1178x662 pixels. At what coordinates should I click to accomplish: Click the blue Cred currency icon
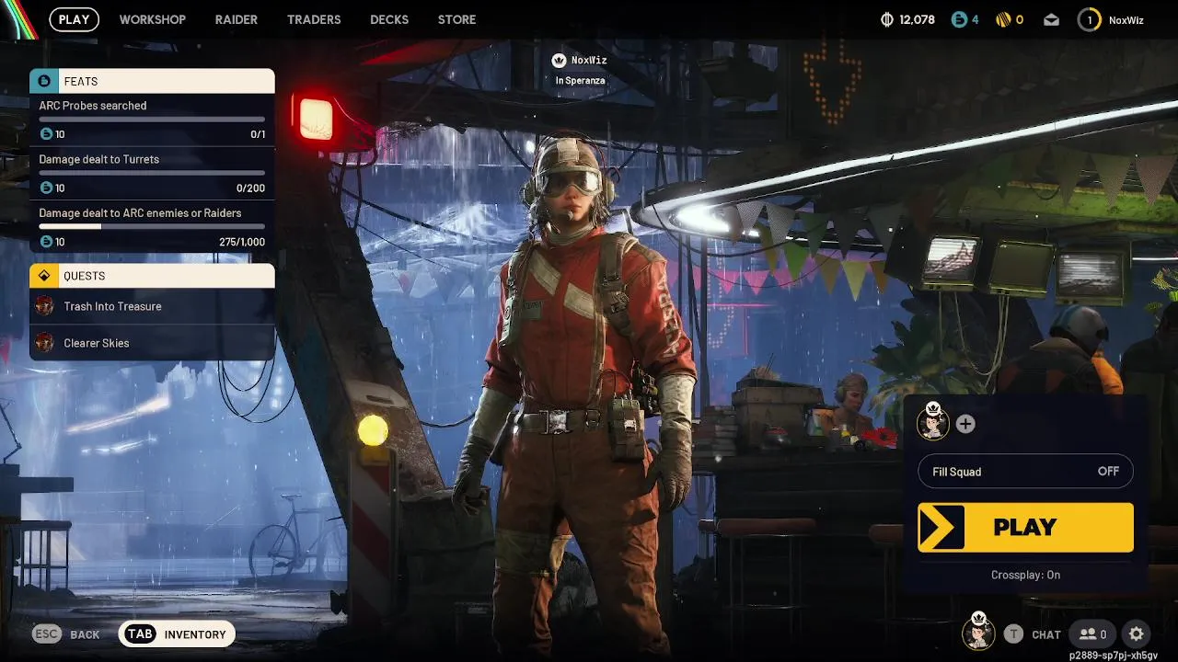tap(959, 19)
